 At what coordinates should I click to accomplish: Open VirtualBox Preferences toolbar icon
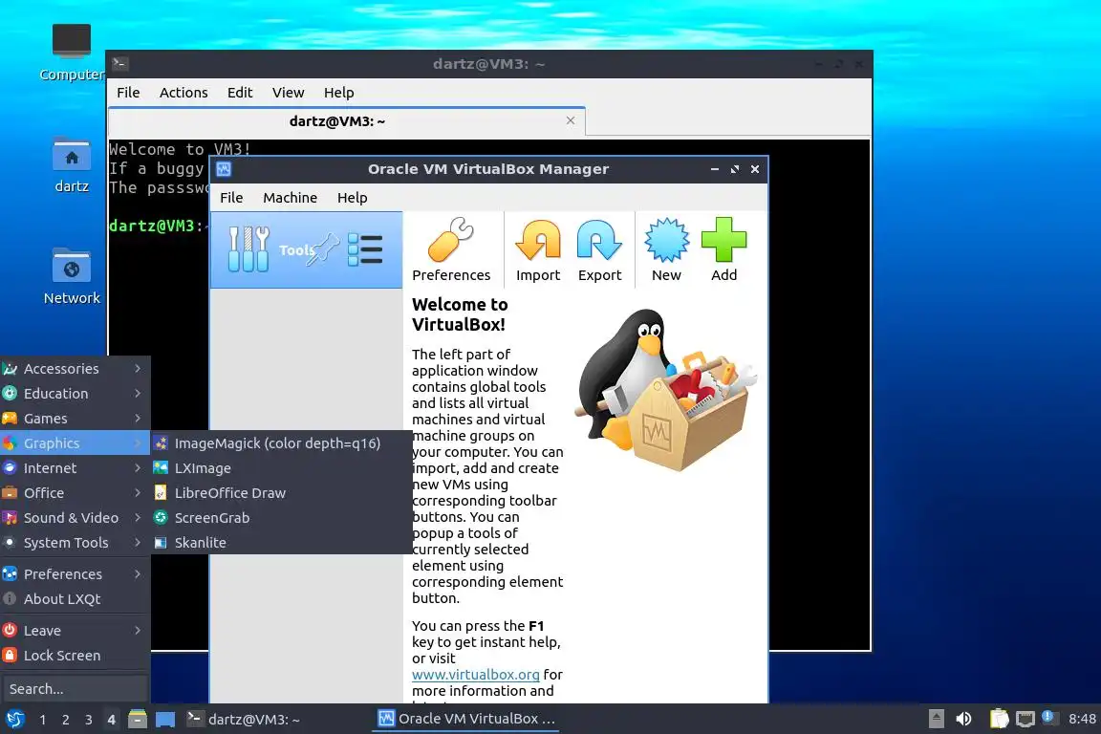tap(451, 249)
